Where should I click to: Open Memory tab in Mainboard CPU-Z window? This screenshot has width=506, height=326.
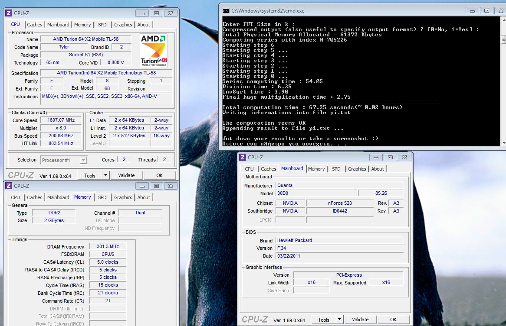(316, 169)
